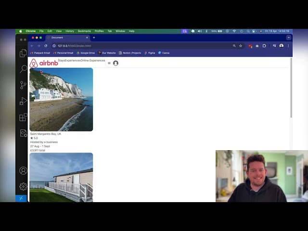Open the Profiles menu
Viewport: 308px width, 231px height.
[99, 31]
